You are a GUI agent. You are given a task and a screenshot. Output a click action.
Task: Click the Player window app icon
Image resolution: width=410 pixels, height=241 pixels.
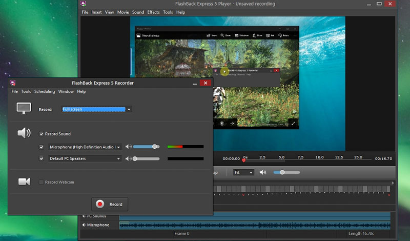click(x=83, y=4)
